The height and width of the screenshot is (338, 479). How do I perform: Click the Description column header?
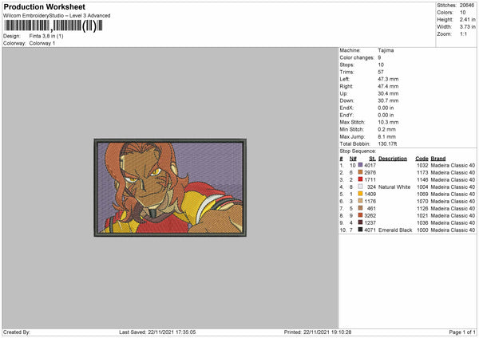(393, 159)
